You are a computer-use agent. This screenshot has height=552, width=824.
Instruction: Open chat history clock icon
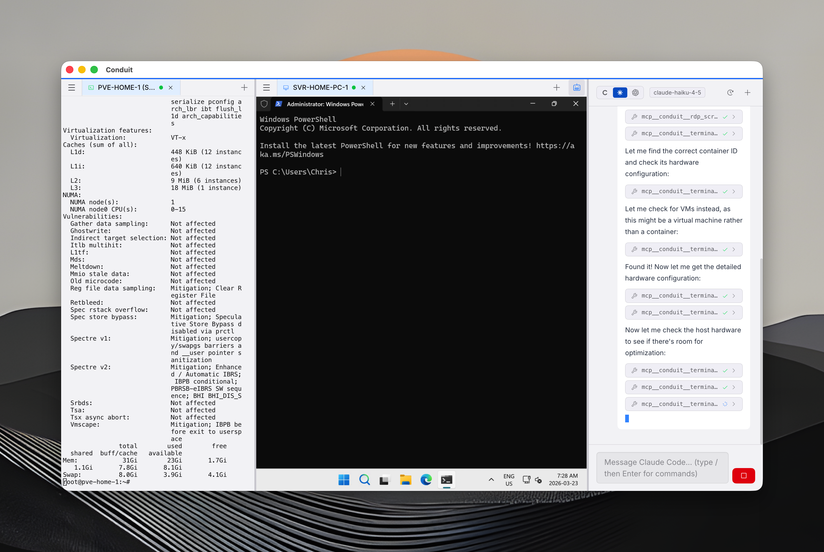(730, 93)
